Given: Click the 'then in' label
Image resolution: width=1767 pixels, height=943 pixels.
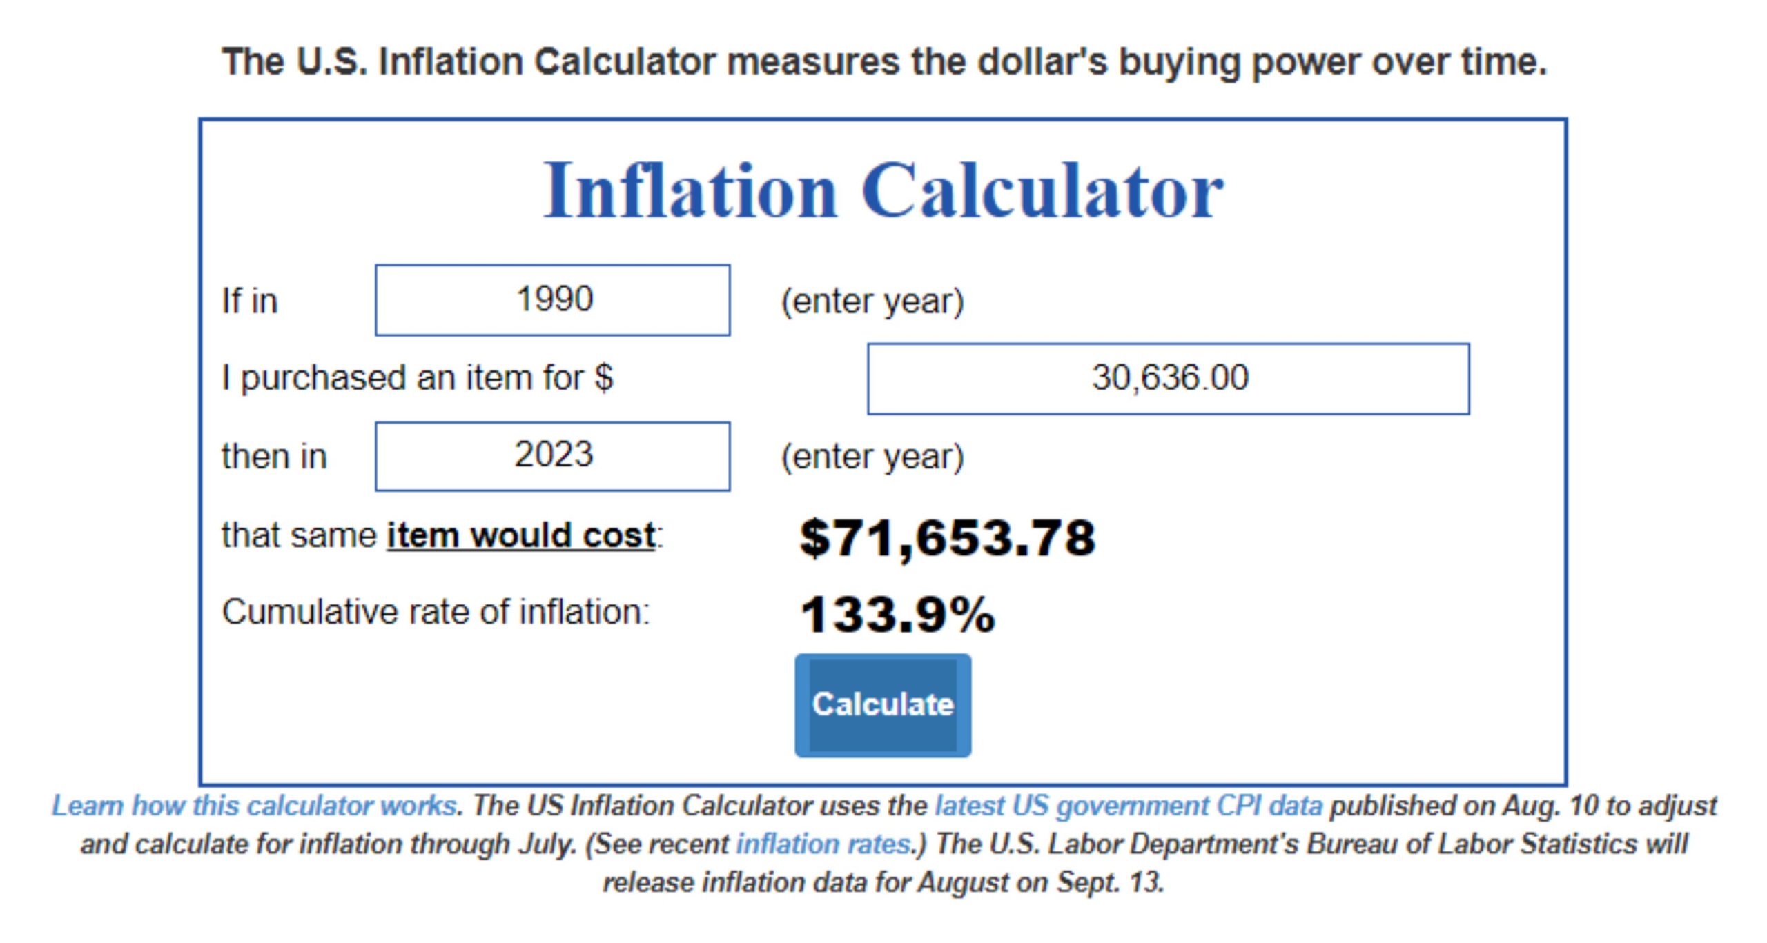Looking at the screenshot, I should (x=273, y=457).
